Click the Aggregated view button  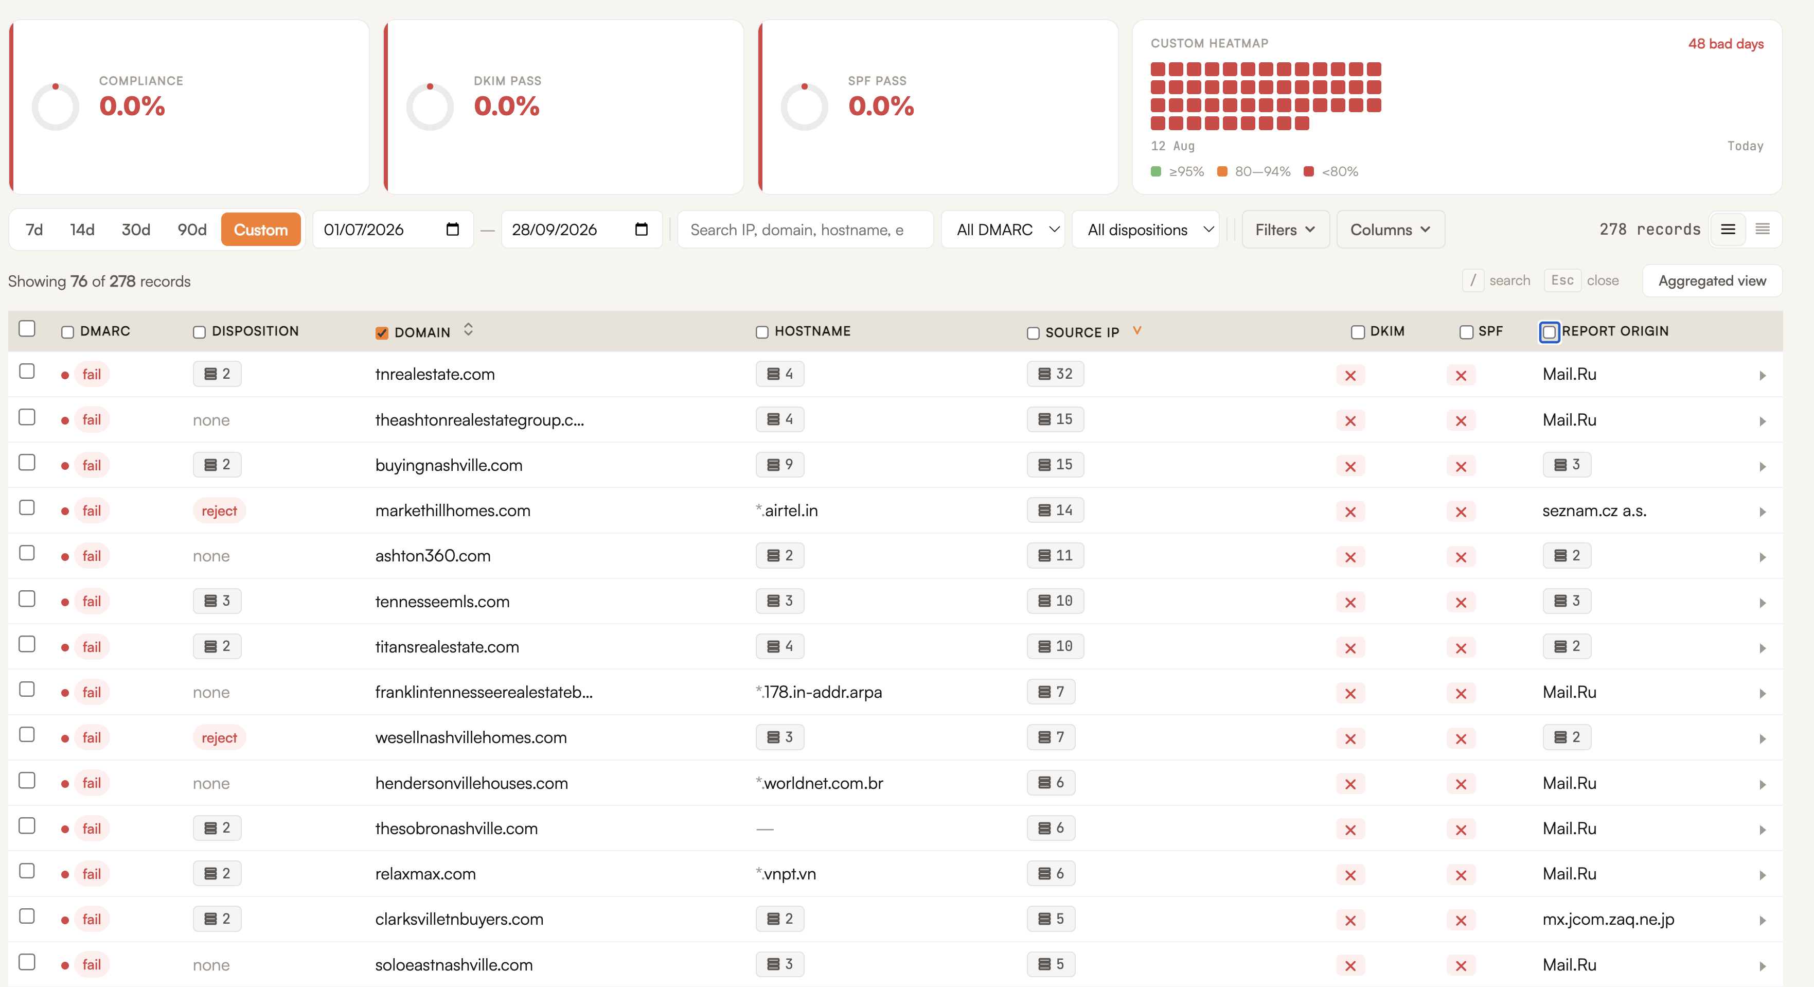(1712, 281)
